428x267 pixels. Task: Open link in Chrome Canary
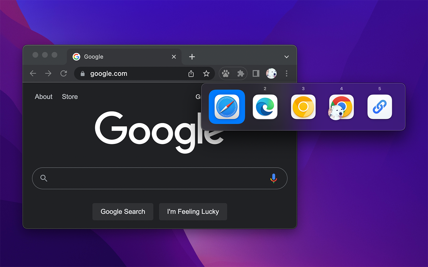[x=303, y=107]
